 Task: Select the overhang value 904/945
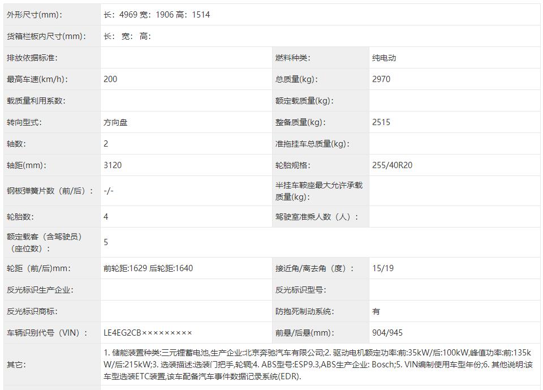(387, 332)
